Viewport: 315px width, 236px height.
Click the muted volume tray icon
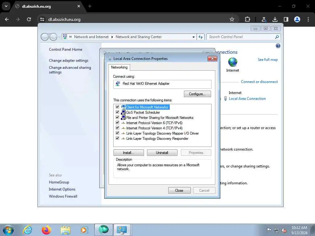coord(284,230)
